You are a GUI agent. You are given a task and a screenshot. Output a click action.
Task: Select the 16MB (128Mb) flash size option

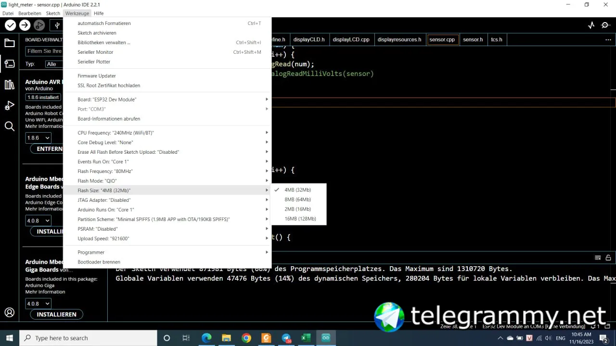(299, 219)
